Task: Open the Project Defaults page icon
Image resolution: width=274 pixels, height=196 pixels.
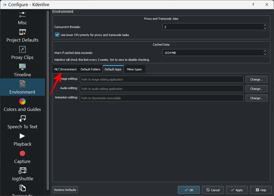Action: [22, 32]
